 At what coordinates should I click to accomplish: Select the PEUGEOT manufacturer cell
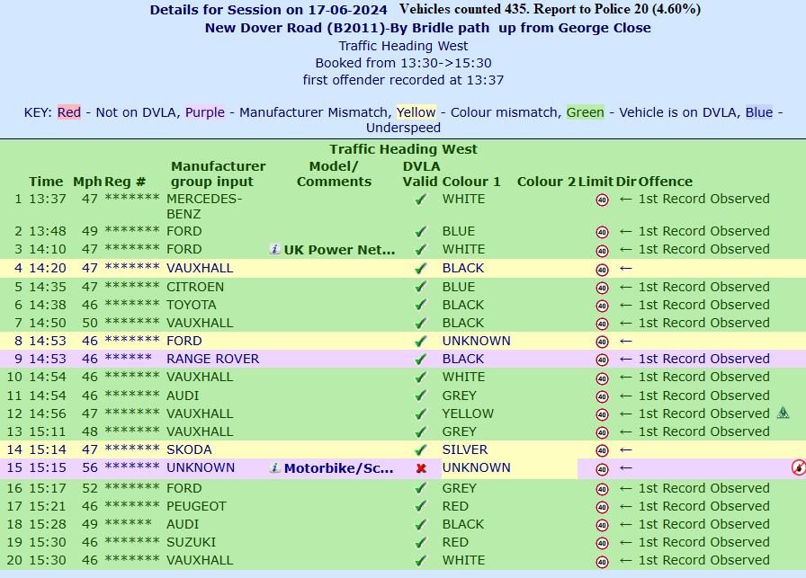(x=196, y=507)
